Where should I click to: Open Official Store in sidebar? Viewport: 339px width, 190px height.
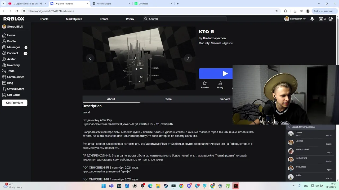(16, 89)
